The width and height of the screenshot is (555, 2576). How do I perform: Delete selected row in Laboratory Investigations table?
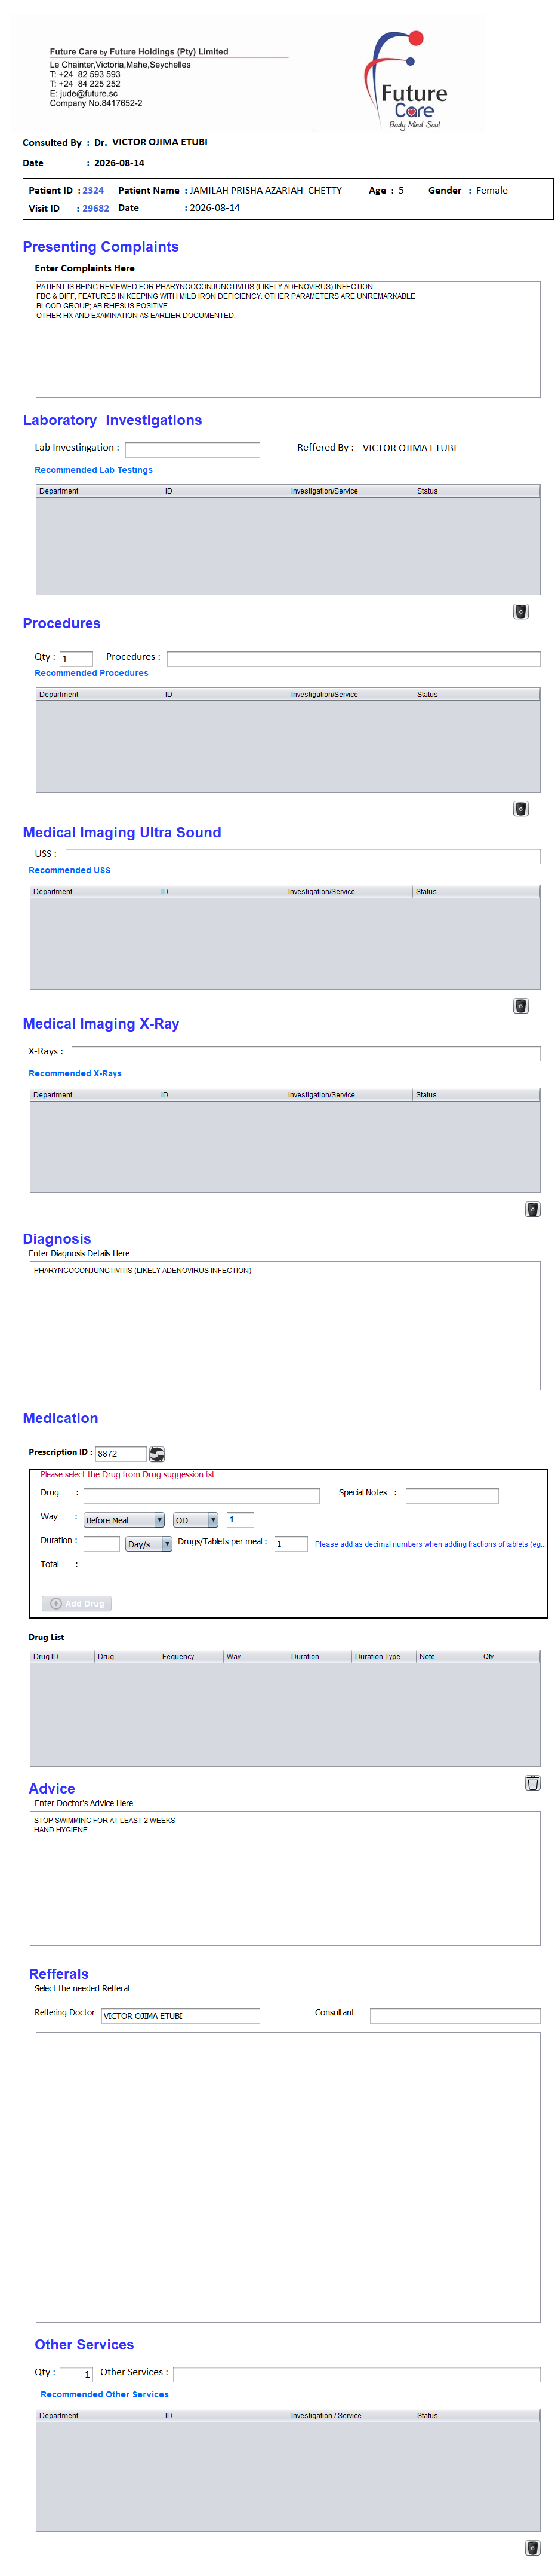point(520,612)
